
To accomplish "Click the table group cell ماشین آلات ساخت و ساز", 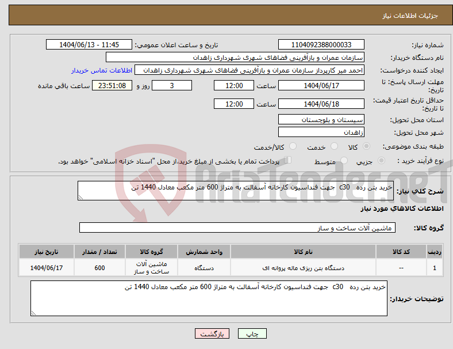I will point(151,268).
